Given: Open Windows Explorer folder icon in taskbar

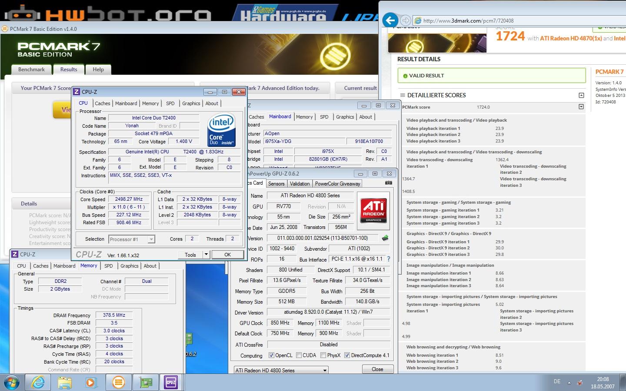Looking at the screenshot, I should click(x=65, y=382).
